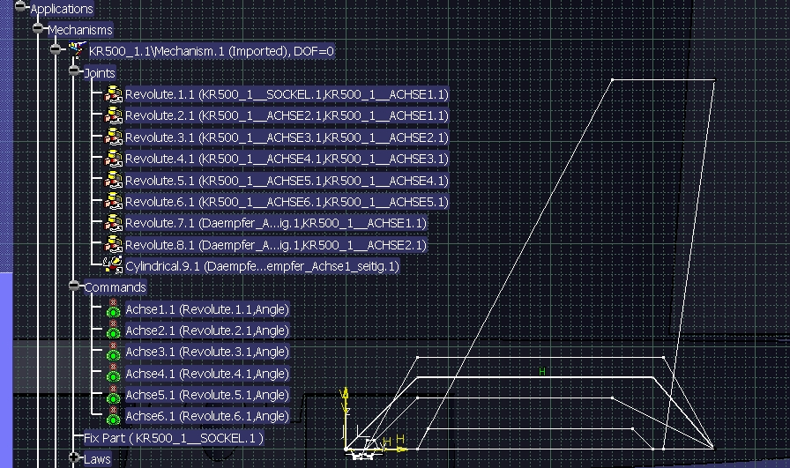Select Cylindrical.9.1 joint text
Viewport: 790px width, 468px height.
click(x=262, y=266)
